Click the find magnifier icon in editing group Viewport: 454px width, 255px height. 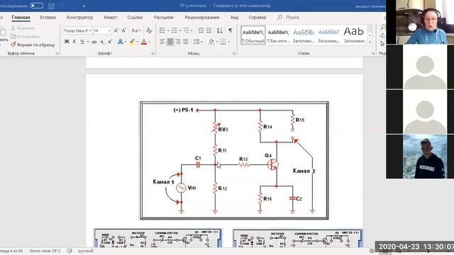(x=383, y=28)
